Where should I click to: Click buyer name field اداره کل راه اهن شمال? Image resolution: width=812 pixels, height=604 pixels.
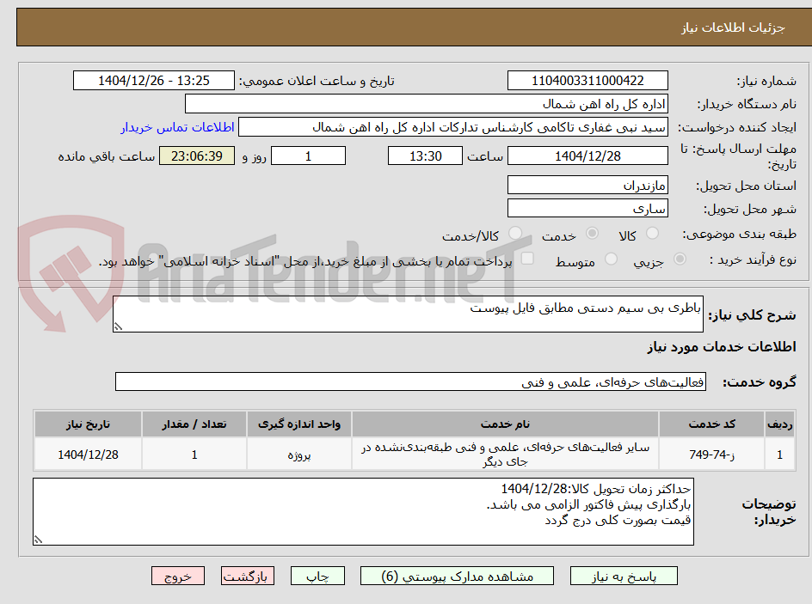point(426,104)
